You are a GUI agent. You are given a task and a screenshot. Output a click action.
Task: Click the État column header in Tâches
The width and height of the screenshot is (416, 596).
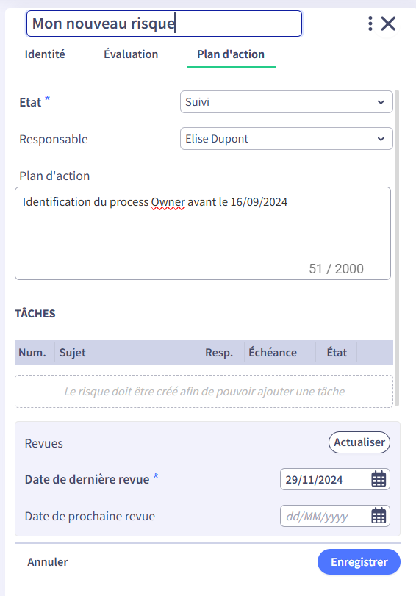tap(337, 352)
